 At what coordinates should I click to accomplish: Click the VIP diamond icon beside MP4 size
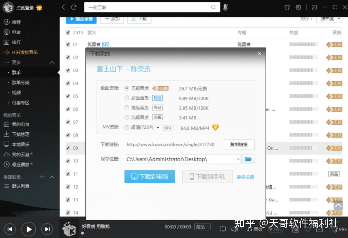[x=215, y=127]
